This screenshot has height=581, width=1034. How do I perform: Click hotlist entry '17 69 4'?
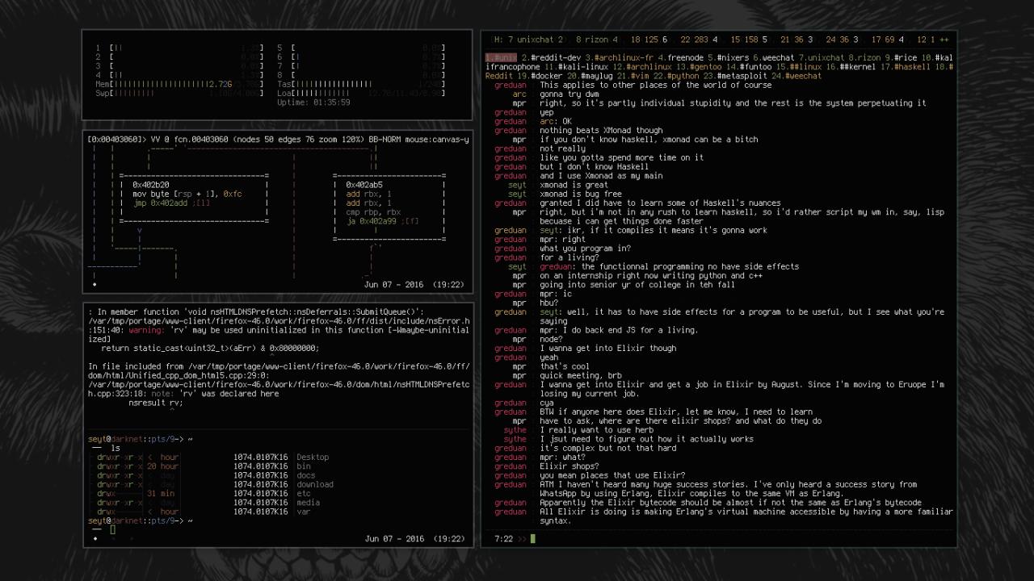pos(889,39)
